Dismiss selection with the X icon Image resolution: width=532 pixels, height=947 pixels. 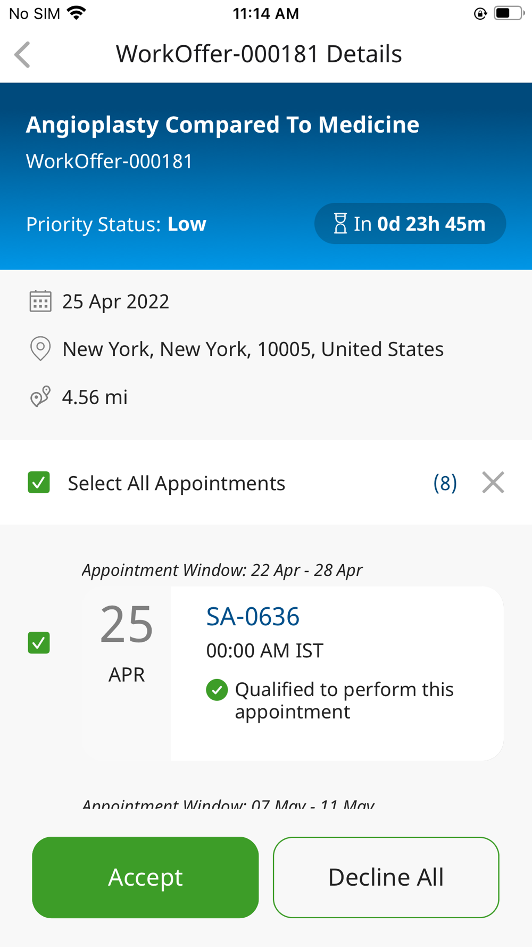coord(493,483)
